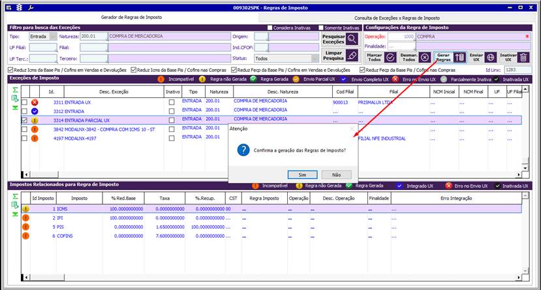The width and height of the screenshot is (541, 290).
Task: Uncheck selection box for row 3314 ENTRADA PARCIAL UX
Action: coord(24,120)
